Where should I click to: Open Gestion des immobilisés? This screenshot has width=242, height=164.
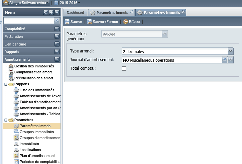tap(34, 66)
